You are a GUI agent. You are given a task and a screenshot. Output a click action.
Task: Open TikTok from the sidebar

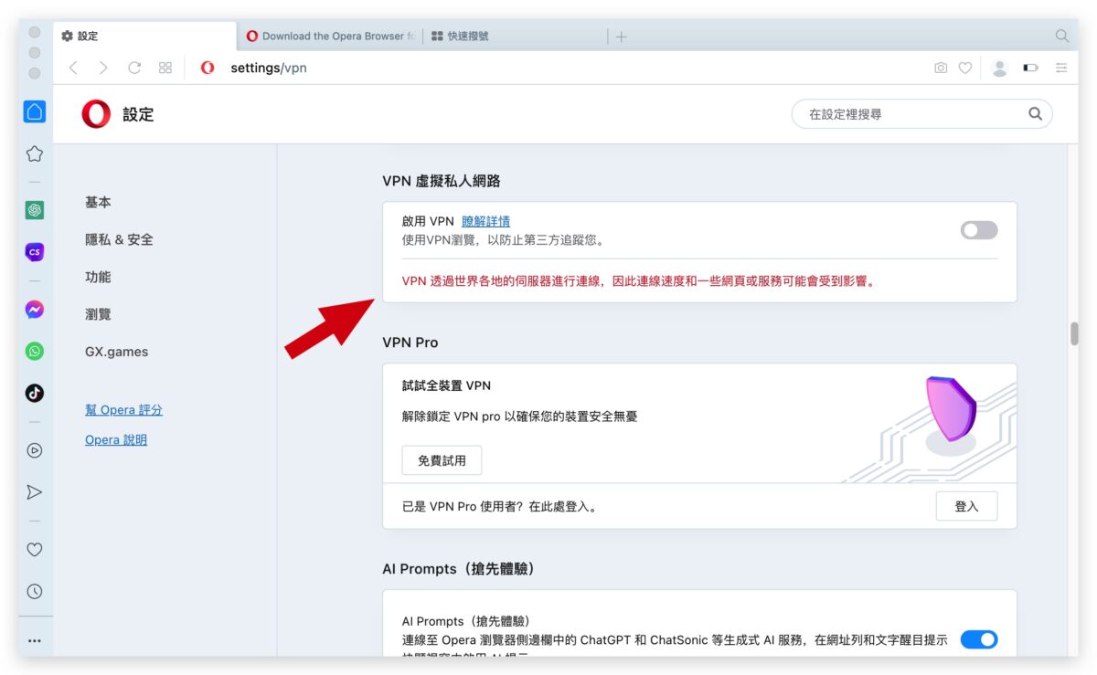34,393
